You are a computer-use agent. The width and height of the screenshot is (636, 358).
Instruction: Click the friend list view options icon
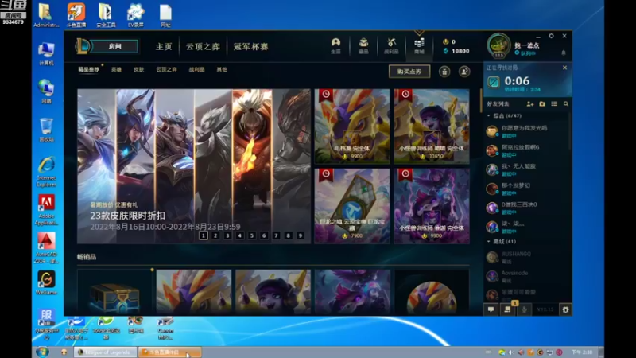coord(554,104)
